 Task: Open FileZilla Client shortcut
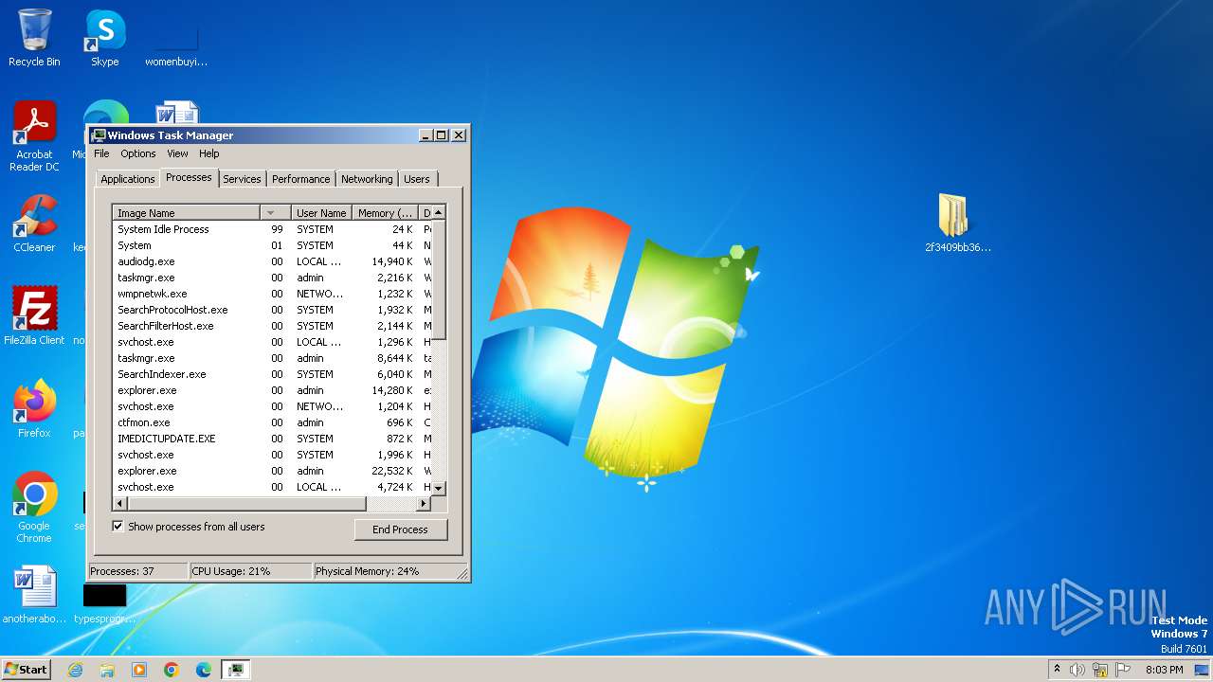(x=34, y=316)
